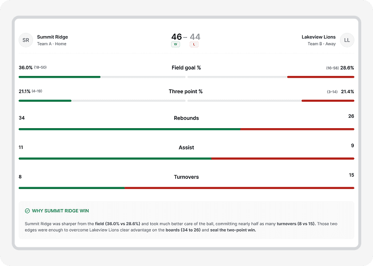
Task: Click the red Three point % bar
Action: tap(328, 101)
